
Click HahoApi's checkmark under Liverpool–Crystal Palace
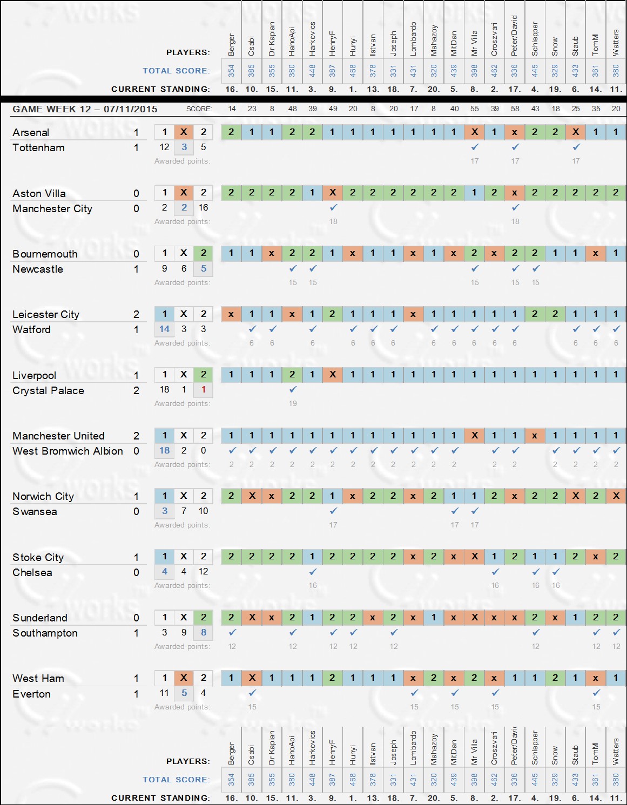pos(293,389)
